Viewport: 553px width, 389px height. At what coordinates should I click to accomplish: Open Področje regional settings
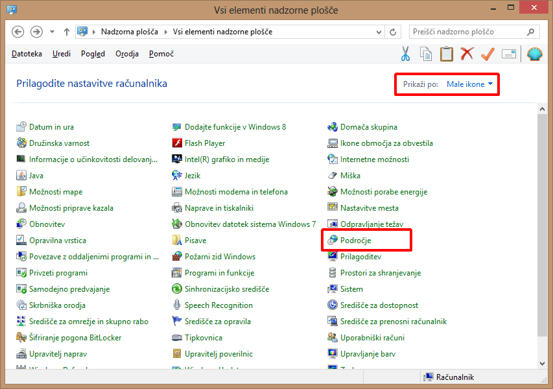click(355, 241)
